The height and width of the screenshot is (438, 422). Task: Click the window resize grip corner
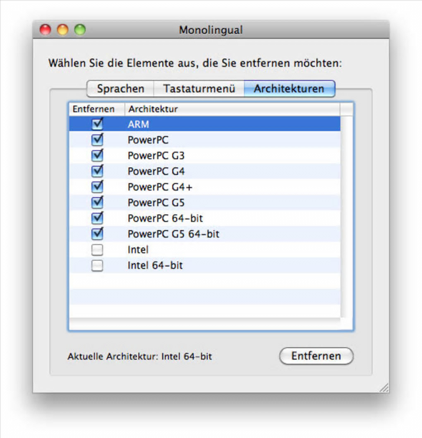[x=384, y=388]
